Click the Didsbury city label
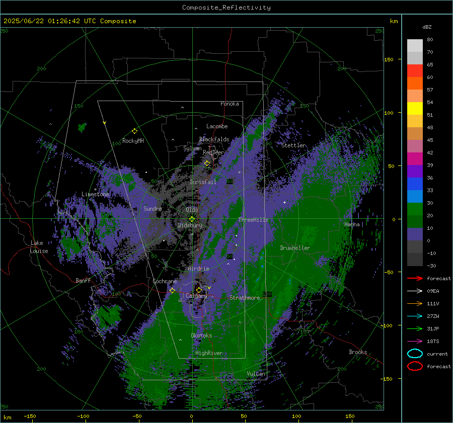Screen dimensions: 453x423 (x=190, y=225)
